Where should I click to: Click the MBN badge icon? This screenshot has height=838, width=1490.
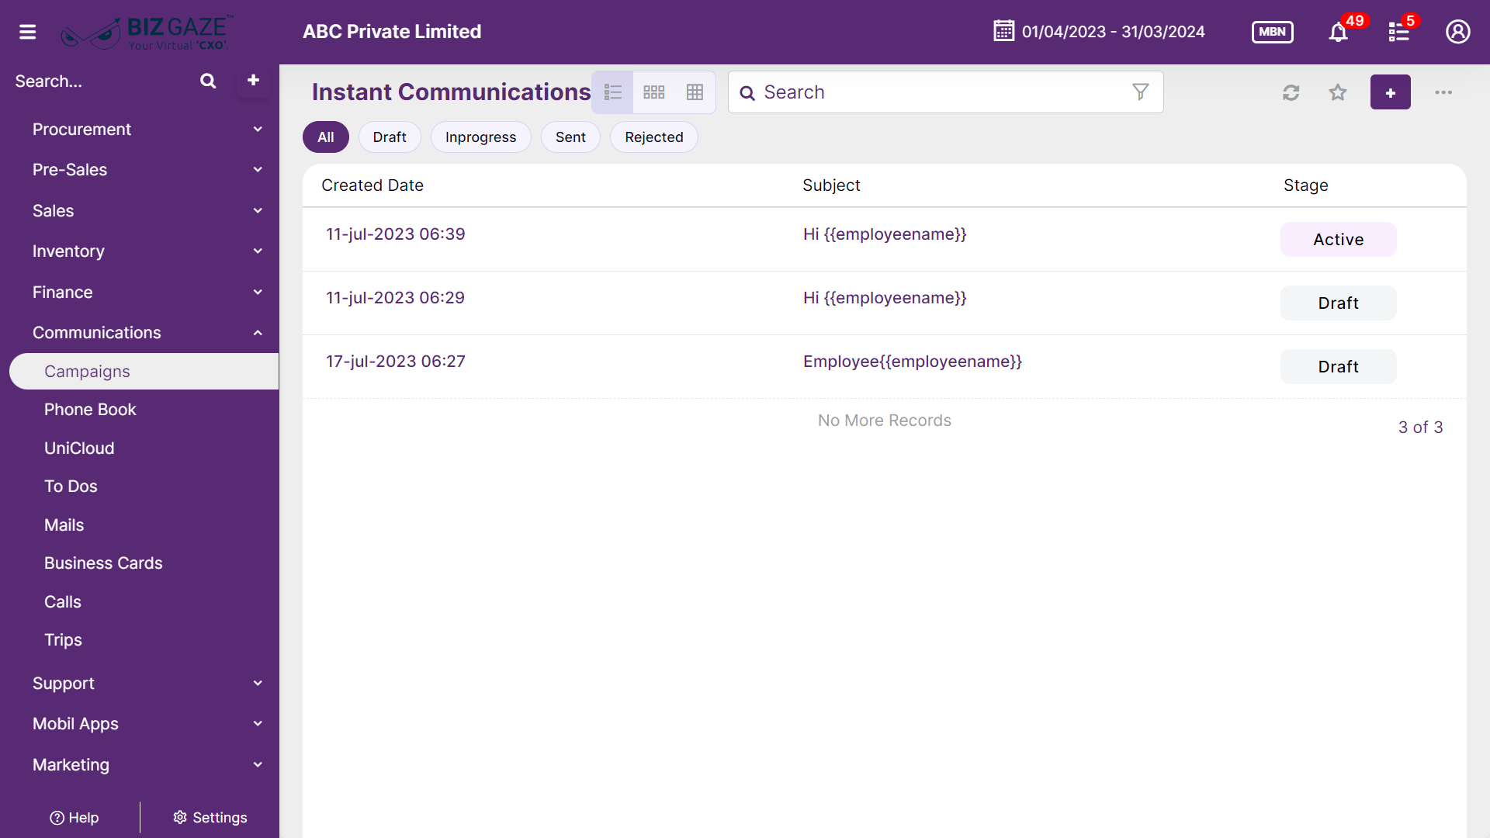(1272, 32)
